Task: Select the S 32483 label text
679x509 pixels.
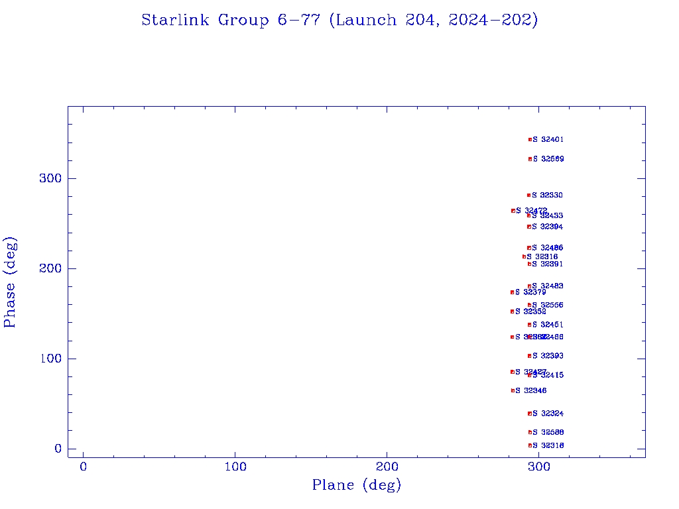Action: tap(548, 286)
